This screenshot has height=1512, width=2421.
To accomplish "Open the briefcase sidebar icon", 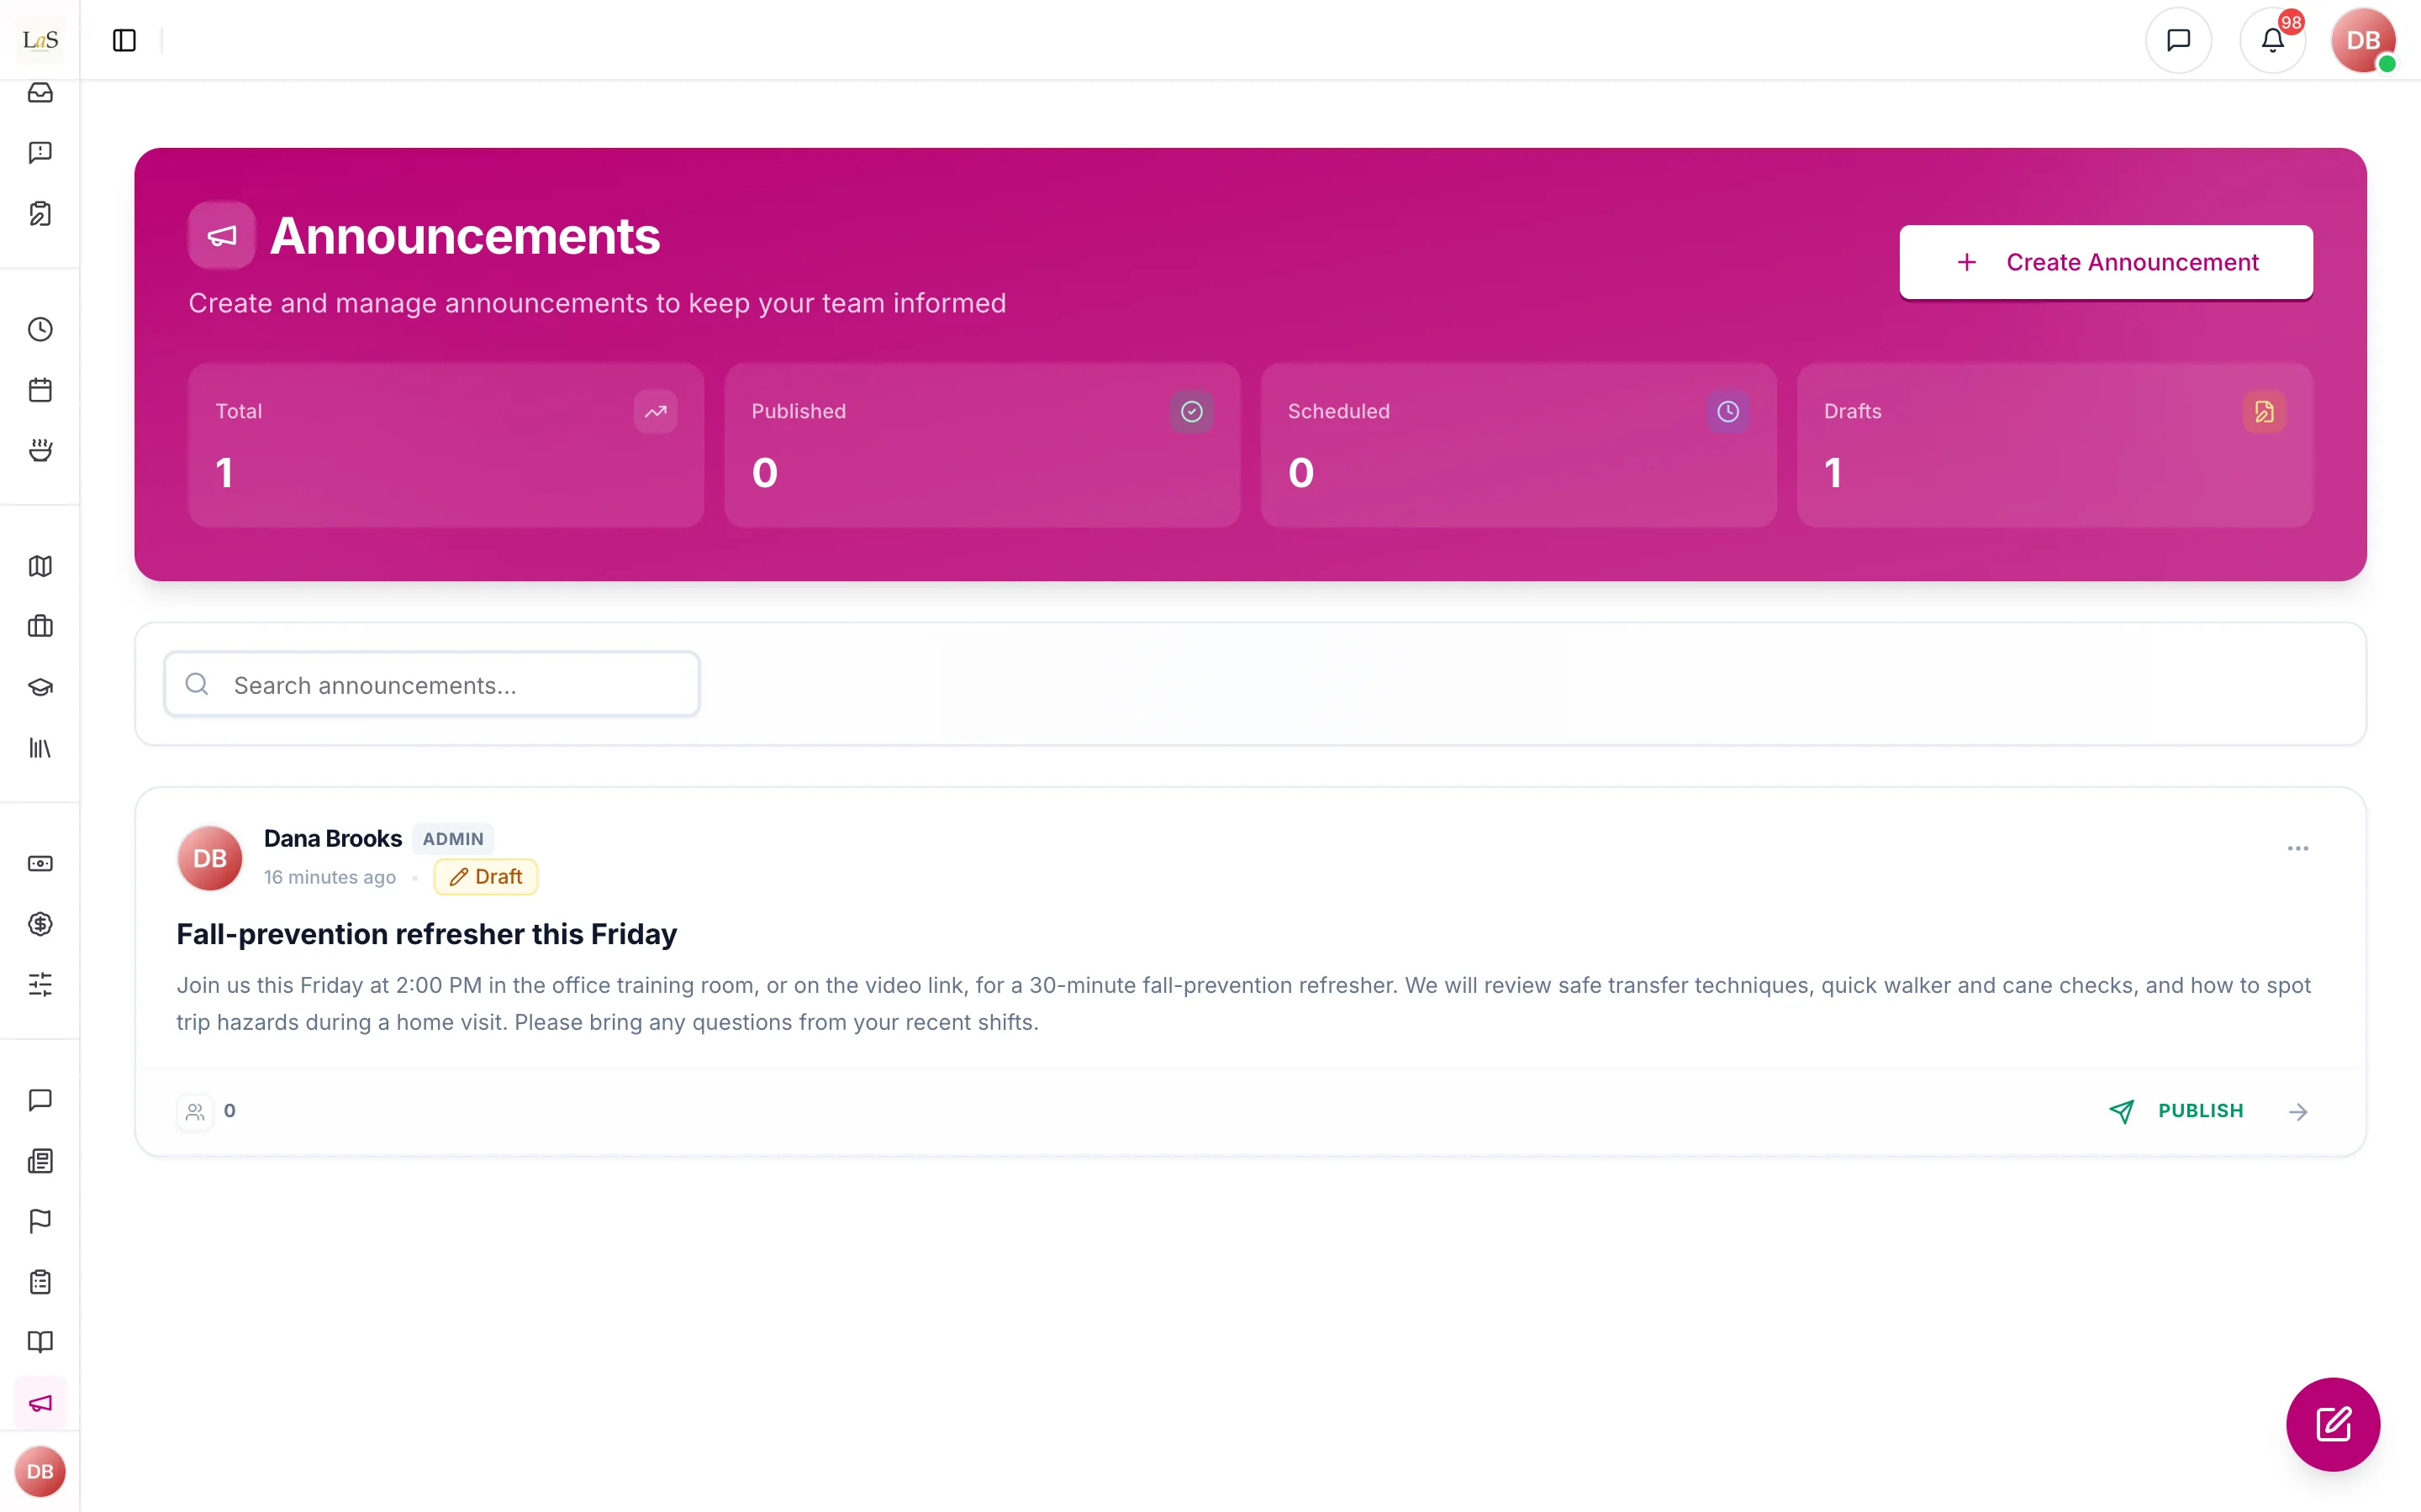I will [40, 627].
